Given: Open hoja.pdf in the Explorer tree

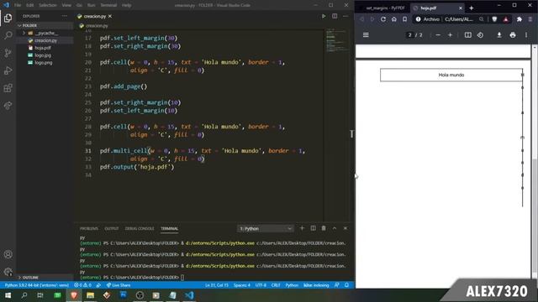Looking at the screenshot, I should (42, 48).
